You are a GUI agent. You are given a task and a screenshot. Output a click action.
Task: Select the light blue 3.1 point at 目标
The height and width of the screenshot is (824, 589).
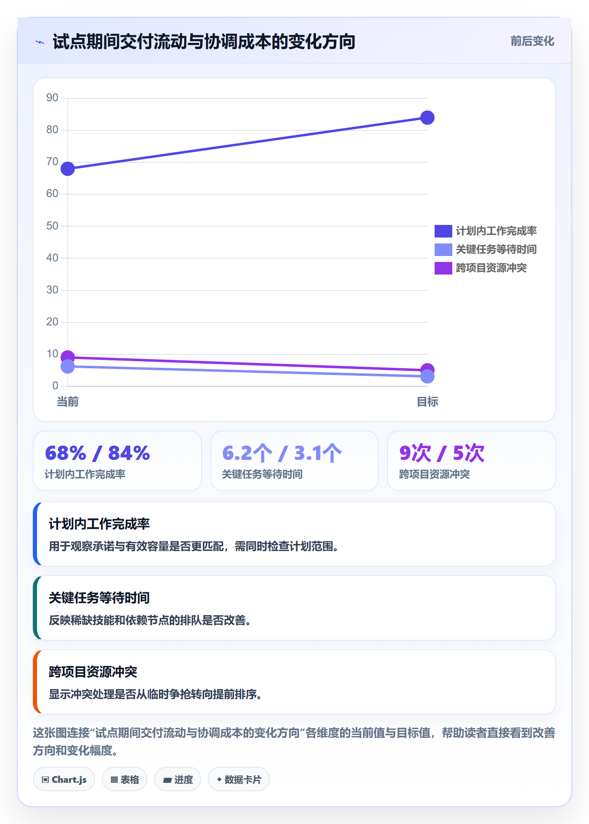click(x=427, y=376)
